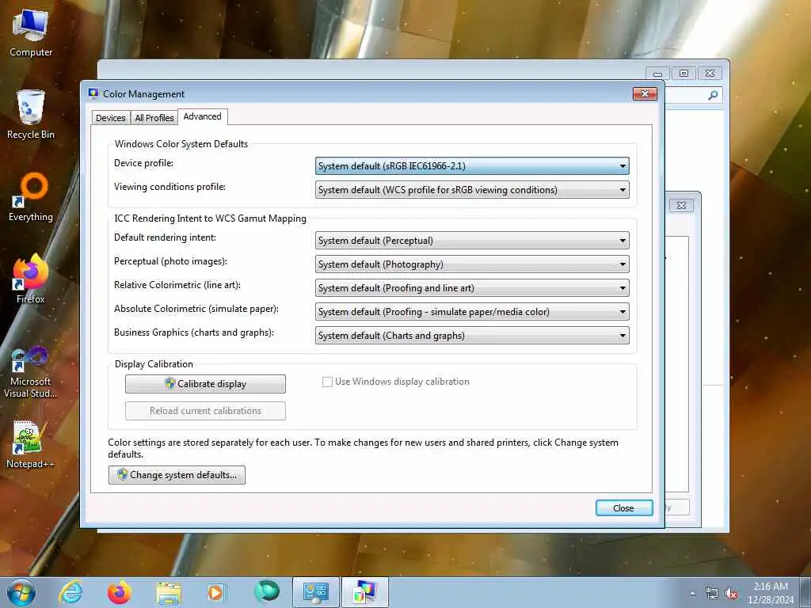The width and height of the screenshot is (811, 608).
Task: Maximize the background Control Panel window
Action: (683, 74)
